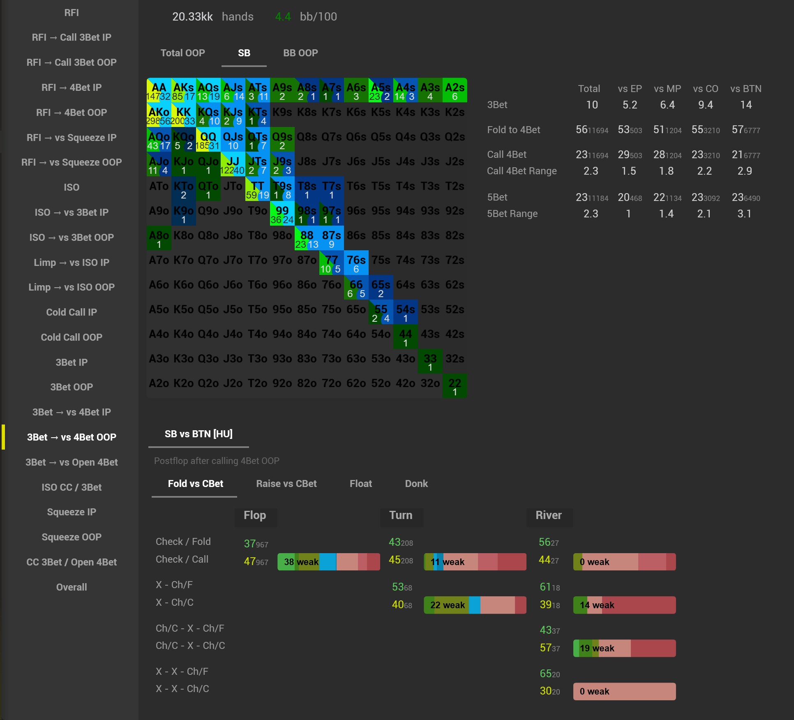The width and height of the screenshot is (794, 720).
Task: Click the vs BTN column header
Action: click(746, 89)
